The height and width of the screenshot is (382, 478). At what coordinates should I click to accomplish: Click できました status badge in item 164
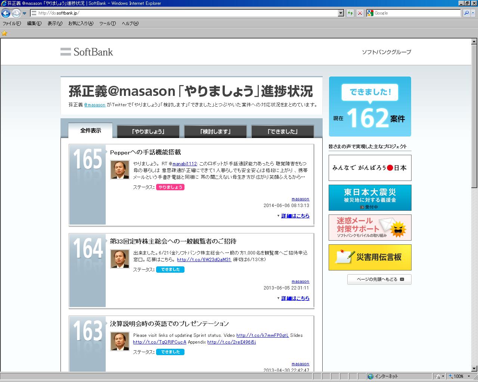point(170,270)
